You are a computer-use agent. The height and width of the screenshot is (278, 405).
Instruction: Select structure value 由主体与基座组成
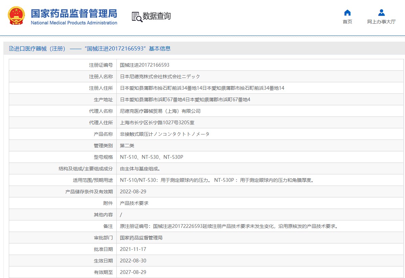[140, 169]
